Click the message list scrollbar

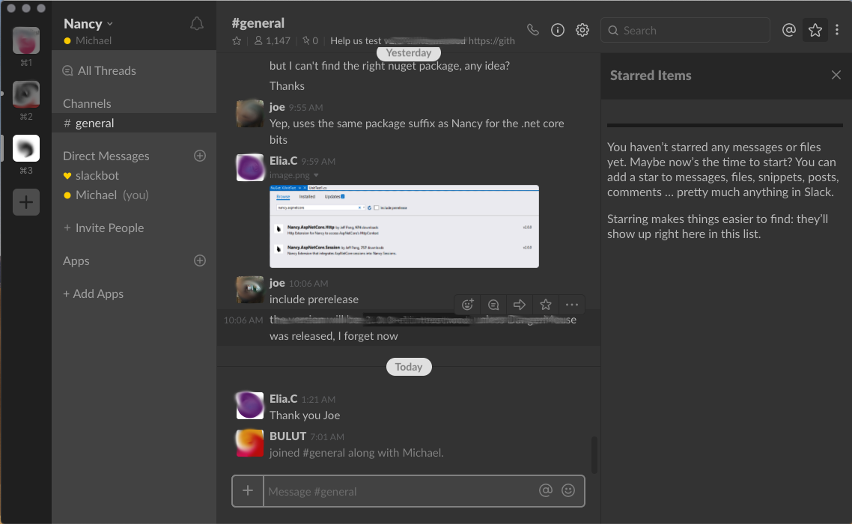point(594,454)
